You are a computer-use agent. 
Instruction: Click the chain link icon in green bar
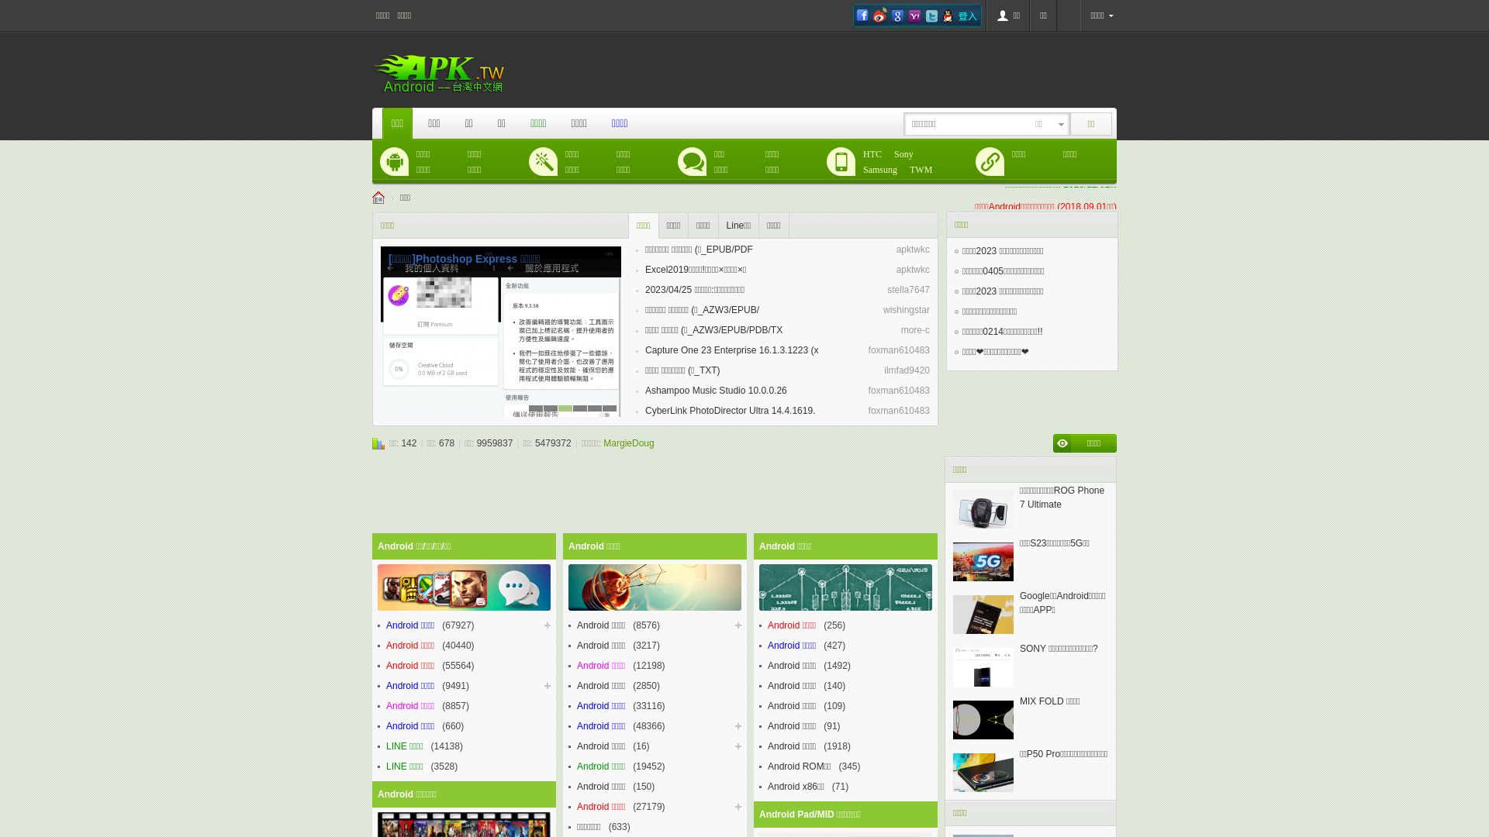click(x=990, y=161)
